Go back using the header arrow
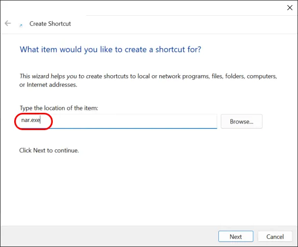298x247 pixels. point(8,23)
